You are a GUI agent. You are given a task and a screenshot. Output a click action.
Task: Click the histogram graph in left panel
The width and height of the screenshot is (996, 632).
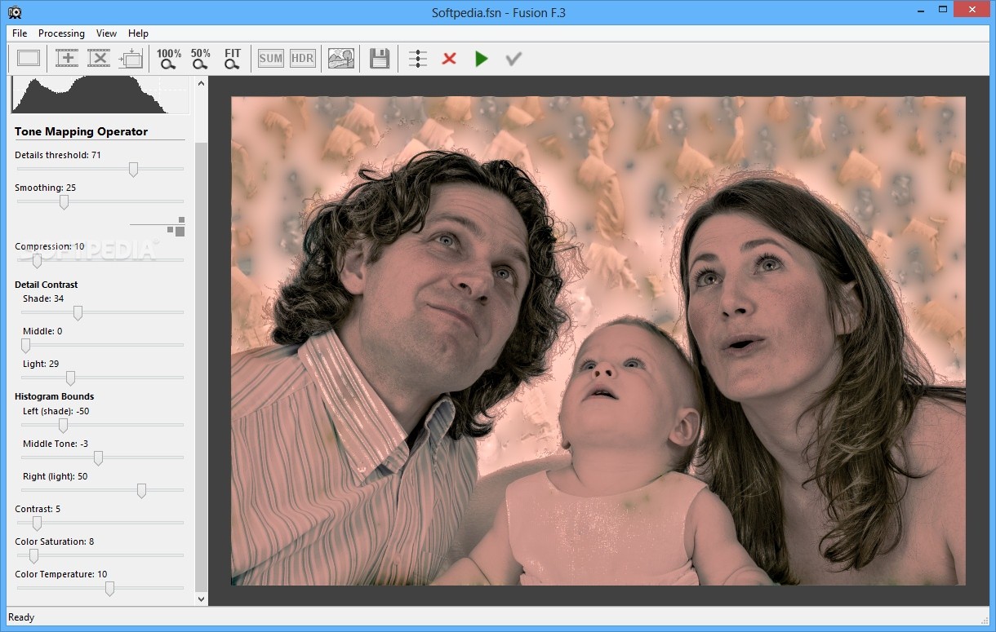tap(100, 95)
